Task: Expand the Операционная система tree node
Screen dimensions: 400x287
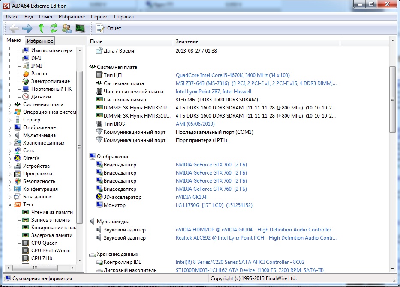Action: (x=10, y=112)
